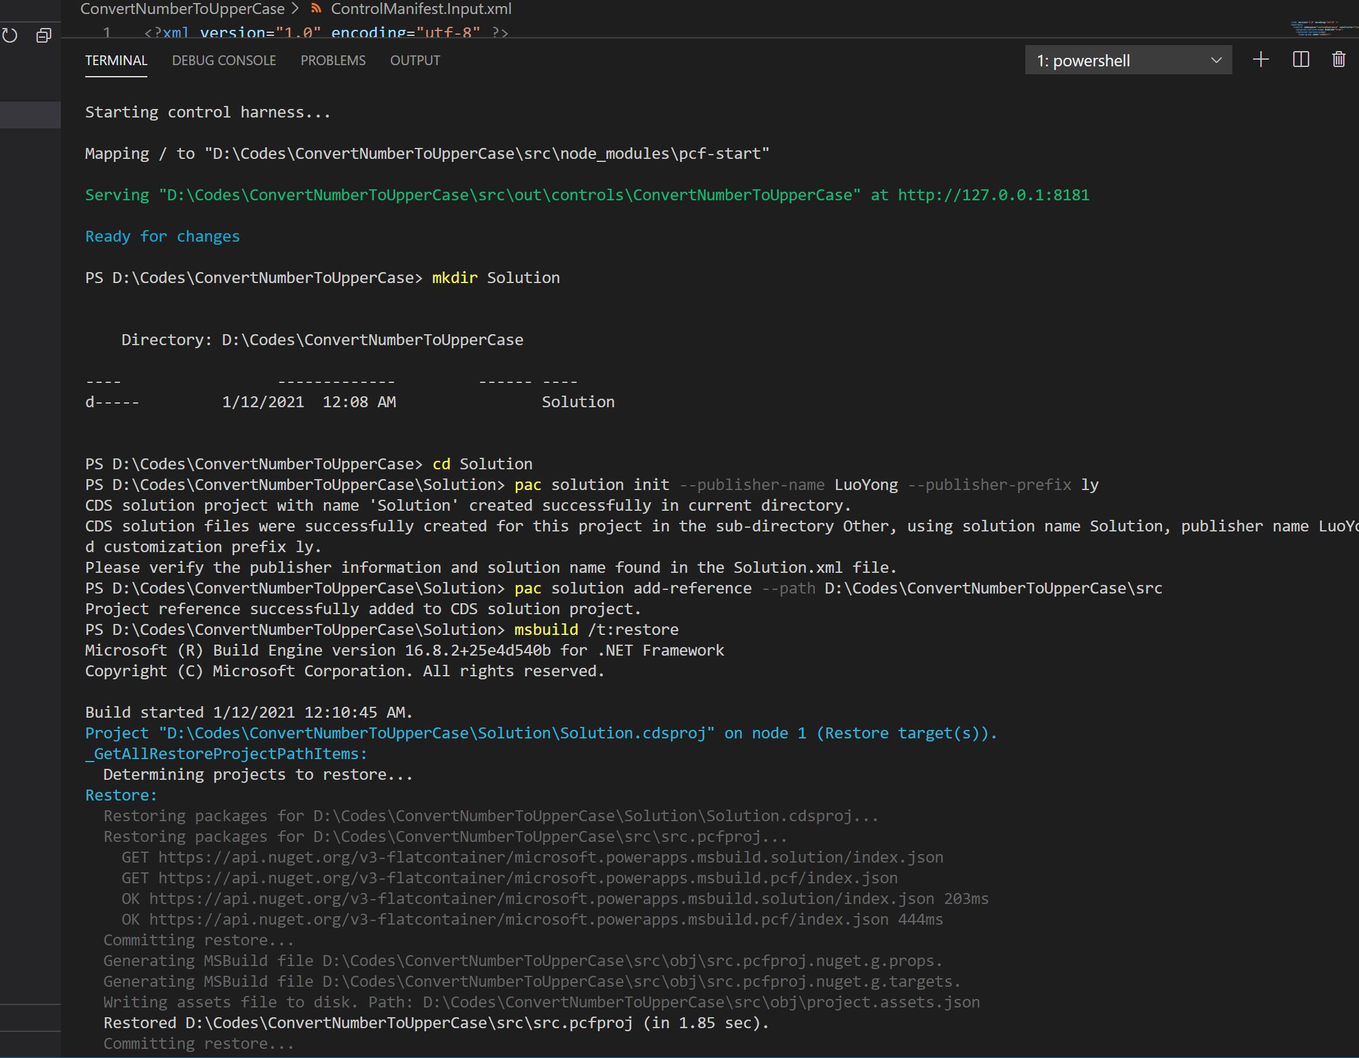Open the PROBLEMS tab
The width and height of the screenshot is (1359, 1058).
[x=333, y=60]
